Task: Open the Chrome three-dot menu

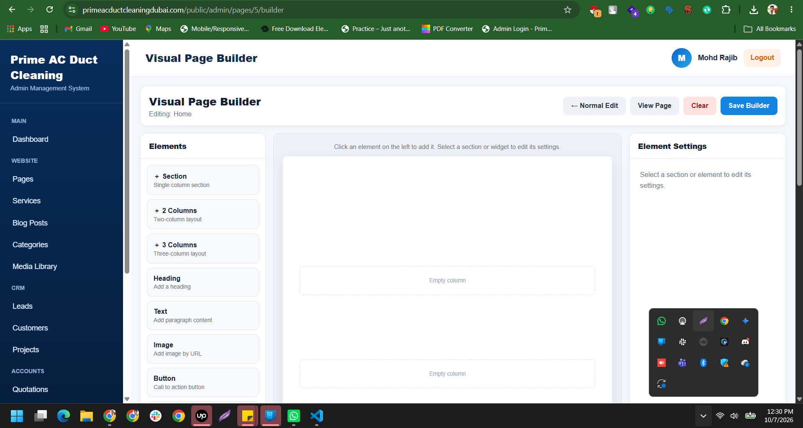Action: [791, 10]
